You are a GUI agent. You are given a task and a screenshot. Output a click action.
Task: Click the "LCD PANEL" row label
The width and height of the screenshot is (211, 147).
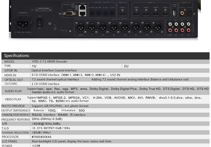pos(9,141)
